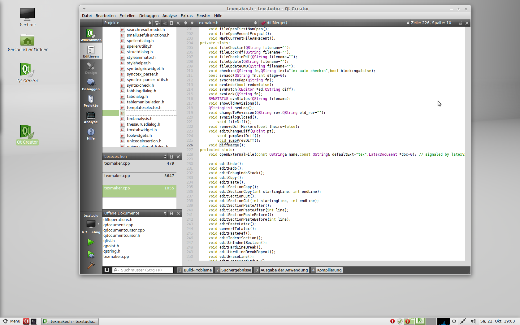The image size is (520, 325).
Task: Open the Offene Dokumente view selector dropdown
Action: point(135,213)
